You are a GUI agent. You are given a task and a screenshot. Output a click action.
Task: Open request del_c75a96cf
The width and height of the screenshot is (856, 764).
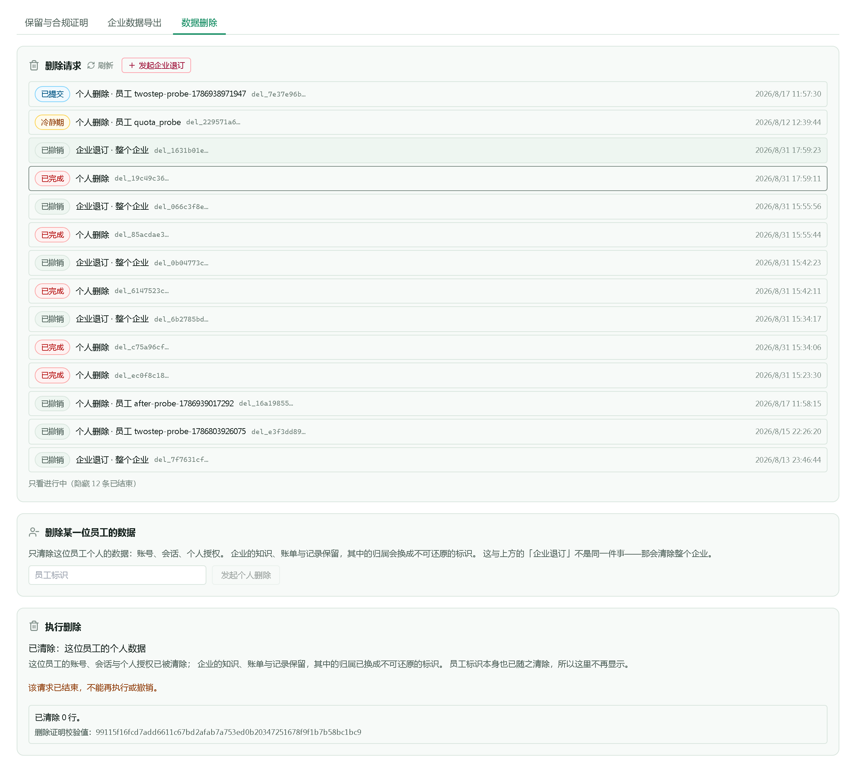pyautogui.click(x=428, y=347)
